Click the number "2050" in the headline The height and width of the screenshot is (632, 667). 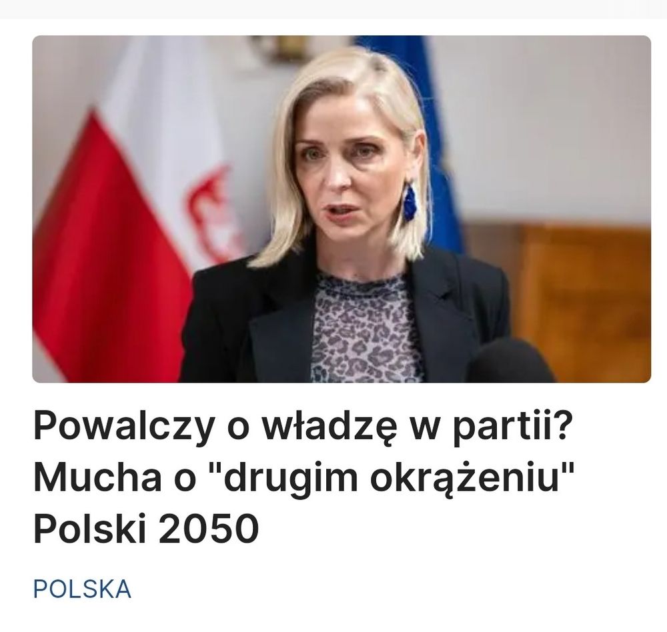[x=209, y=529]
